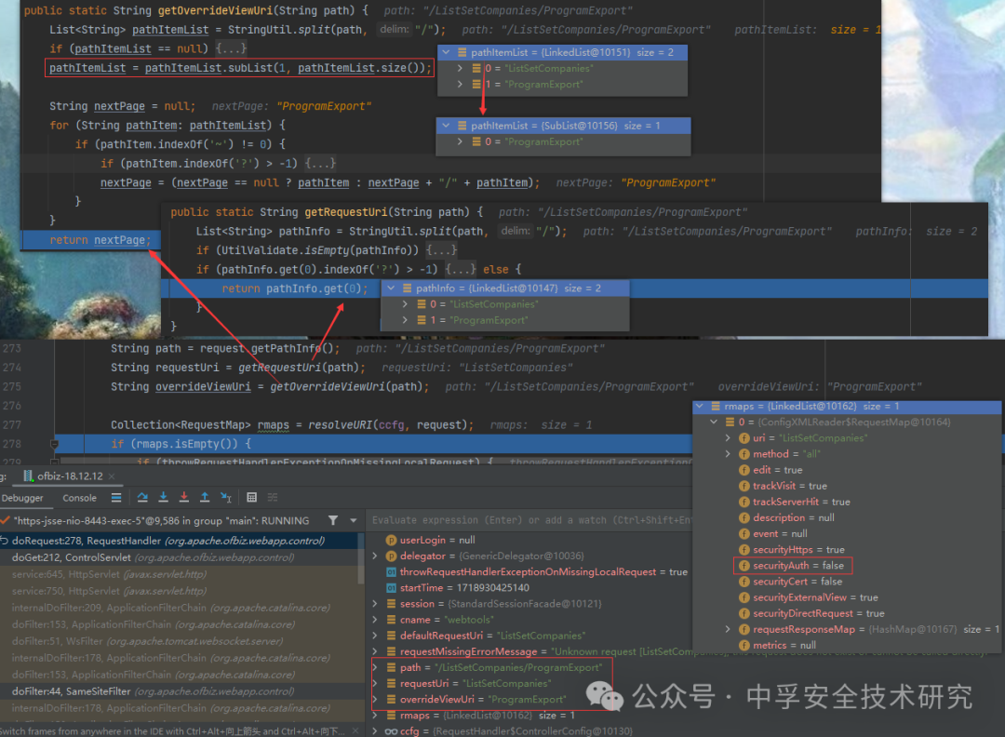Expand folded block after UtilValidate.isEmpty(pathInfo)
Image resolution: width=1005 pixels, height=737 pixels.
point(441,250)
